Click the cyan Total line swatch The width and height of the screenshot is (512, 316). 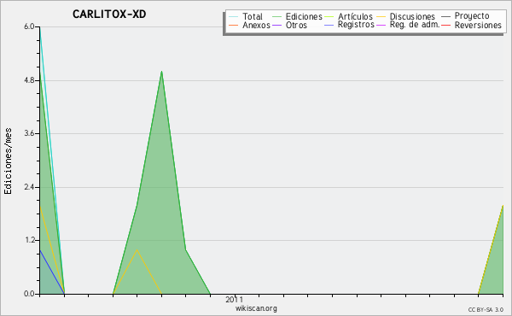tap(234, 16)
